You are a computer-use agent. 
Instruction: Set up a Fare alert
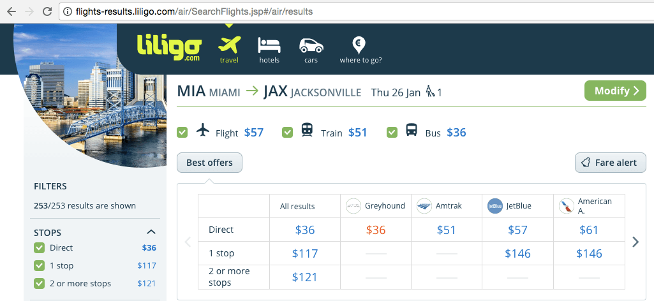(611, 163)
